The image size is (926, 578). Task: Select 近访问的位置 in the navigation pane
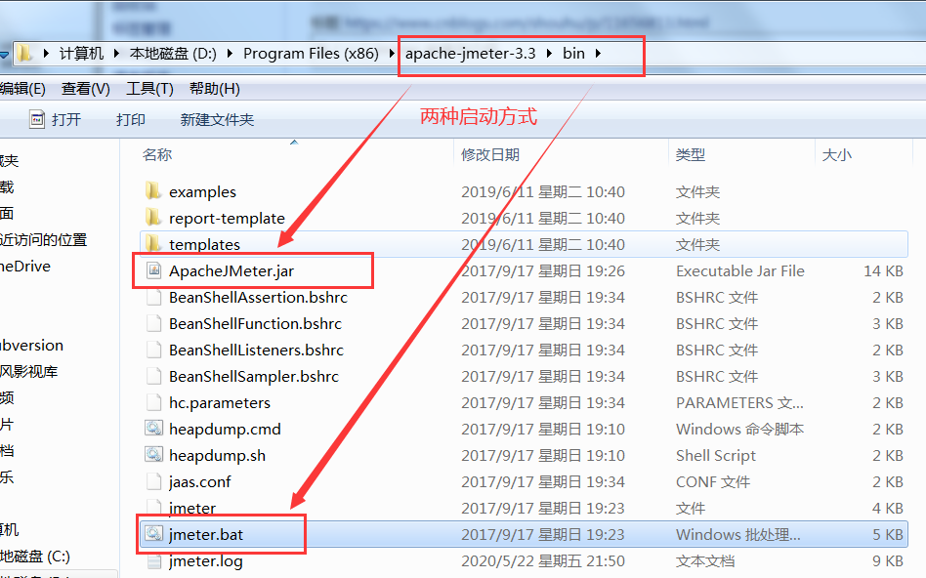point(43,240)
